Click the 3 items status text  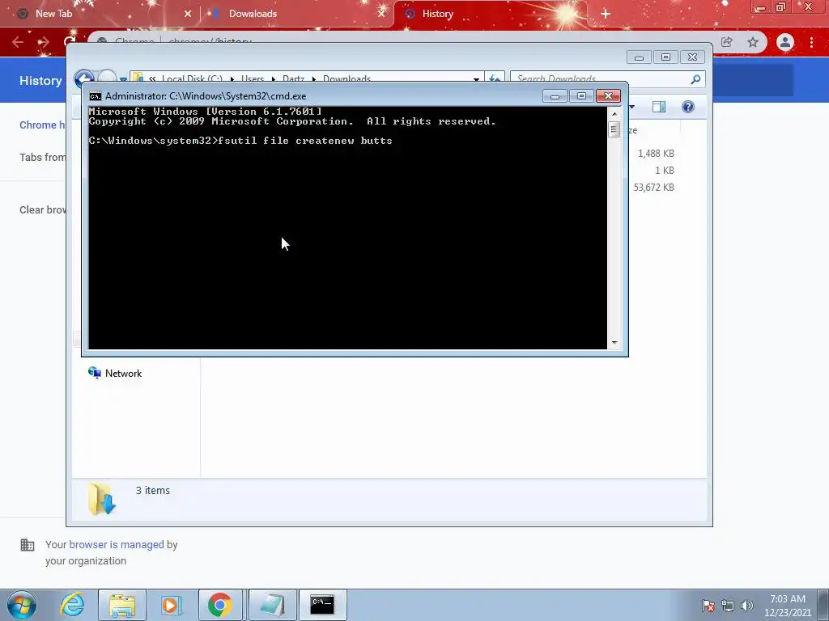click(x=153, y=490)
